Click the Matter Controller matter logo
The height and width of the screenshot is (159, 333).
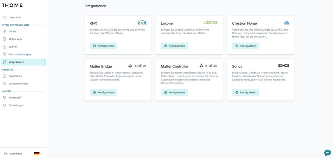[208, 66]
